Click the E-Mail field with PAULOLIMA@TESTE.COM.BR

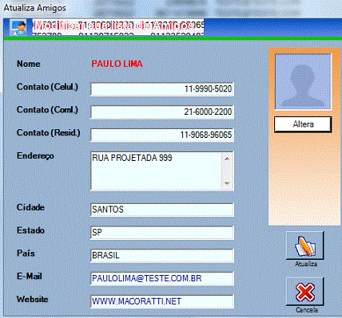[162, 278]
